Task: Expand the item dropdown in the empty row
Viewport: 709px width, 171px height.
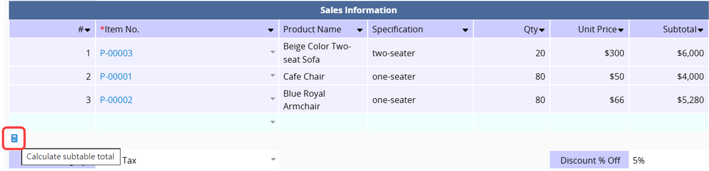Action: (x=273, y=122)
